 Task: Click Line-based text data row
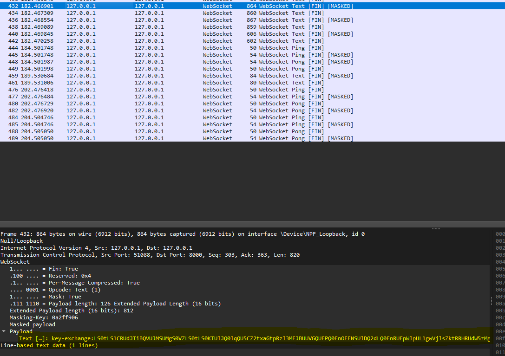tap(49, 345)
